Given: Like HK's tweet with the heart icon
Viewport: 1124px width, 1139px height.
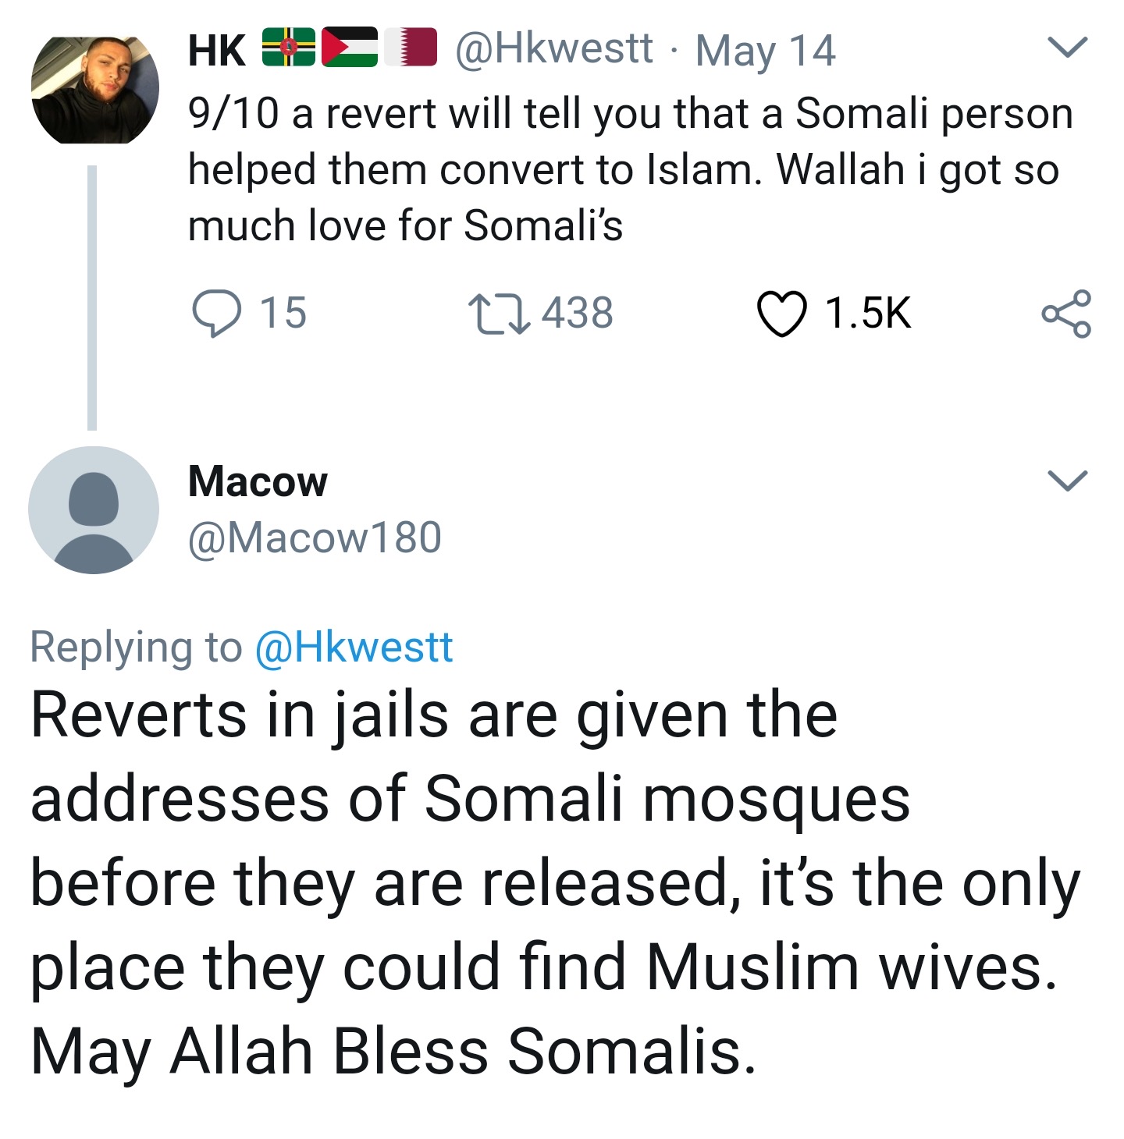Looking at the screenshot, I should (781, 314).
